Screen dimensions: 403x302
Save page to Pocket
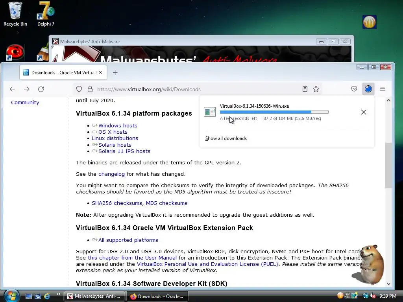coord(354,89)
